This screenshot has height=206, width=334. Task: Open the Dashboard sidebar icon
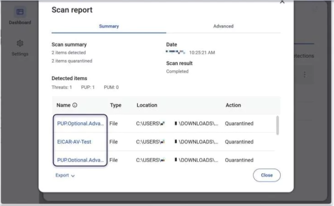click(20, 12)
